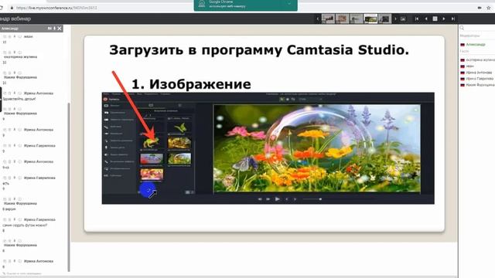Click the black side tab at chat edge
The height and width of the screenshot is (278, 495).
[1, 100]
